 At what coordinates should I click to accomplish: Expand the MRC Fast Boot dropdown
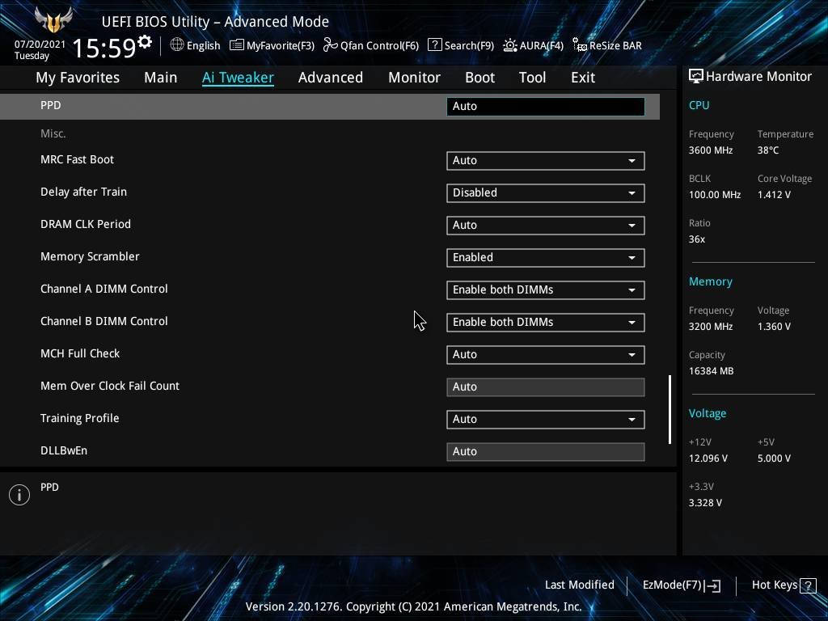coord(545,160)
